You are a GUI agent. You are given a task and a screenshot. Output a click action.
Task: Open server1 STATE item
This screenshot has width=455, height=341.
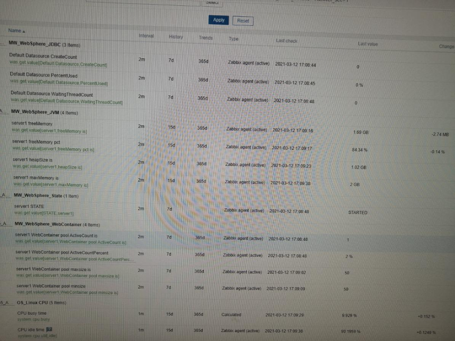(x=29, y=206)
